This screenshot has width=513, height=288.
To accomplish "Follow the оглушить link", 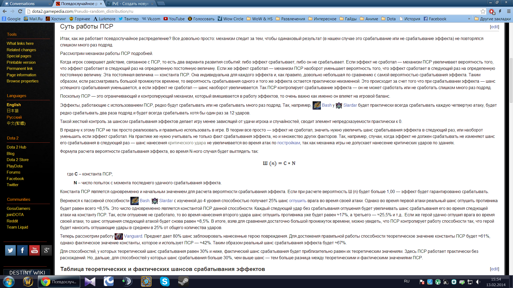I will (x=298, y=201).
